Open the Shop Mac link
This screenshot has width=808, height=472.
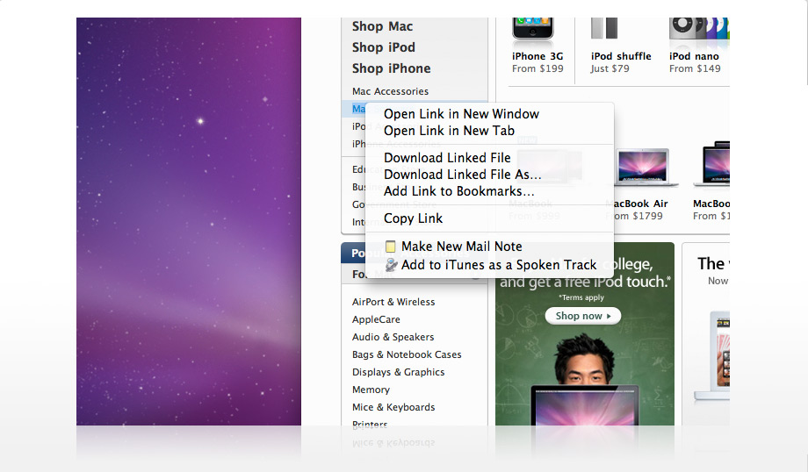click(x=382, y=26)
